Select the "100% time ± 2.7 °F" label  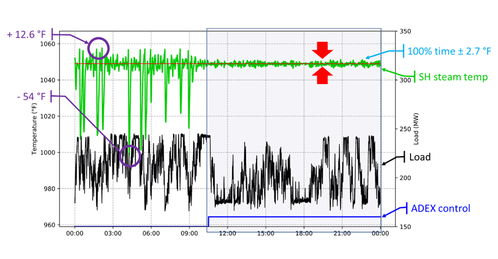449,51
